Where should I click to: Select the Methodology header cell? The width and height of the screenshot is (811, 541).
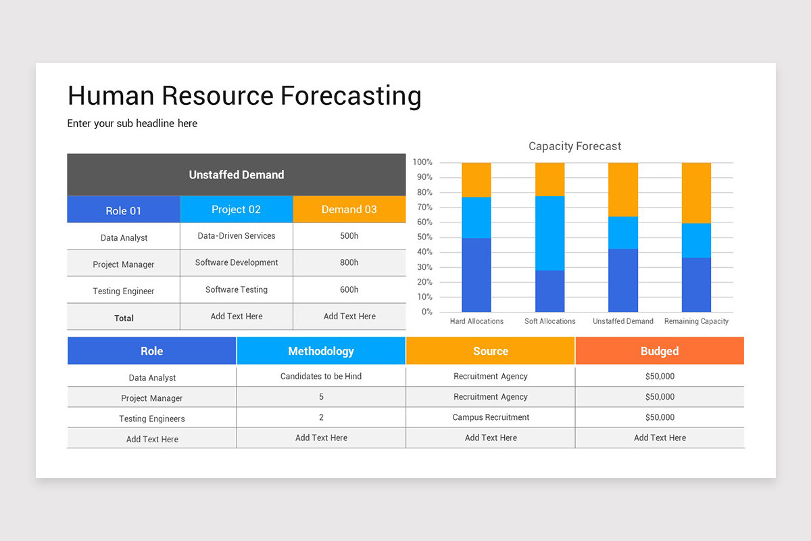pyautogui.click(x=320, y=350)
